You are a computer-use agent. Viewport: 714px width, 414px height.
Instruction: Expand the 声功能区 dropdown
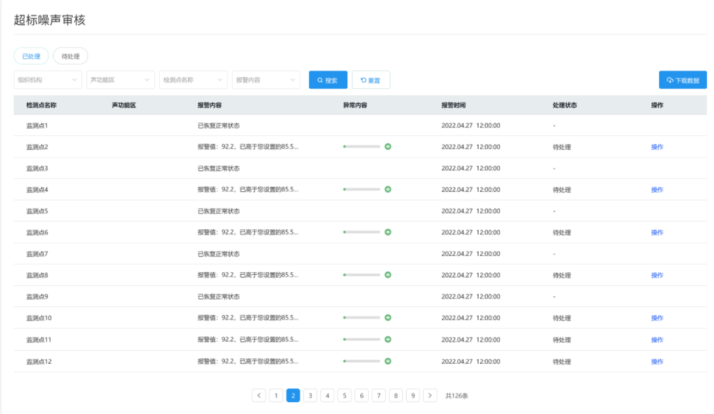120,80
